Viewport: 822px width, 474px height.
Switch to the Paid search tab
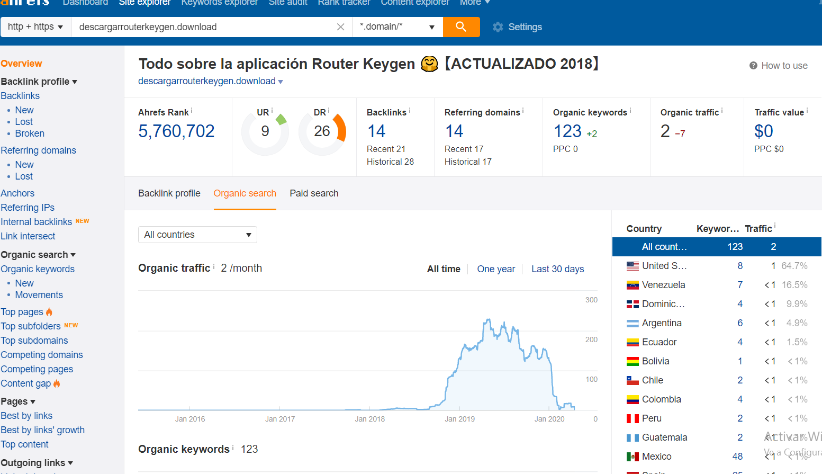(x=314, y=193)
